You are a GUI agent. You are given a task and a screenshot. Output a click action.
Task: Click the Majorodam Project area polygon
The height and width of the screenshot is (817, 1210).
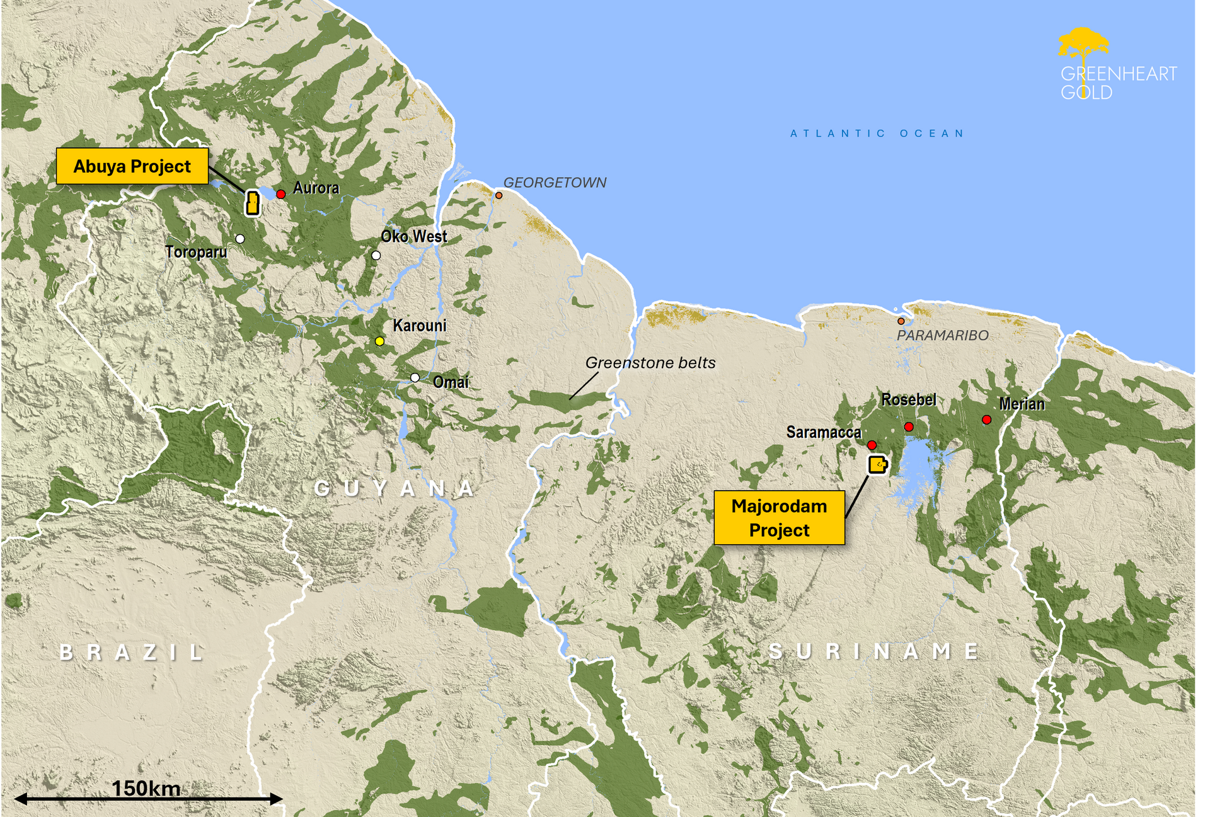pos(877,465)
